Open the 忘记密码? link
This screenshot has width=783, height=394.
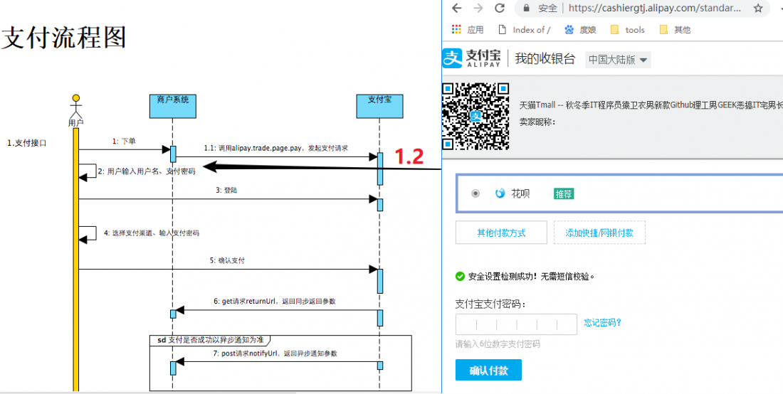[x=603, y=323]
